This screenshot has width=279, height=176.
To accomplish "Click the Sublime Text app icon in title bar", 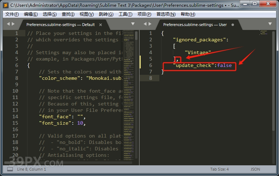I will [x=6, y=5].
